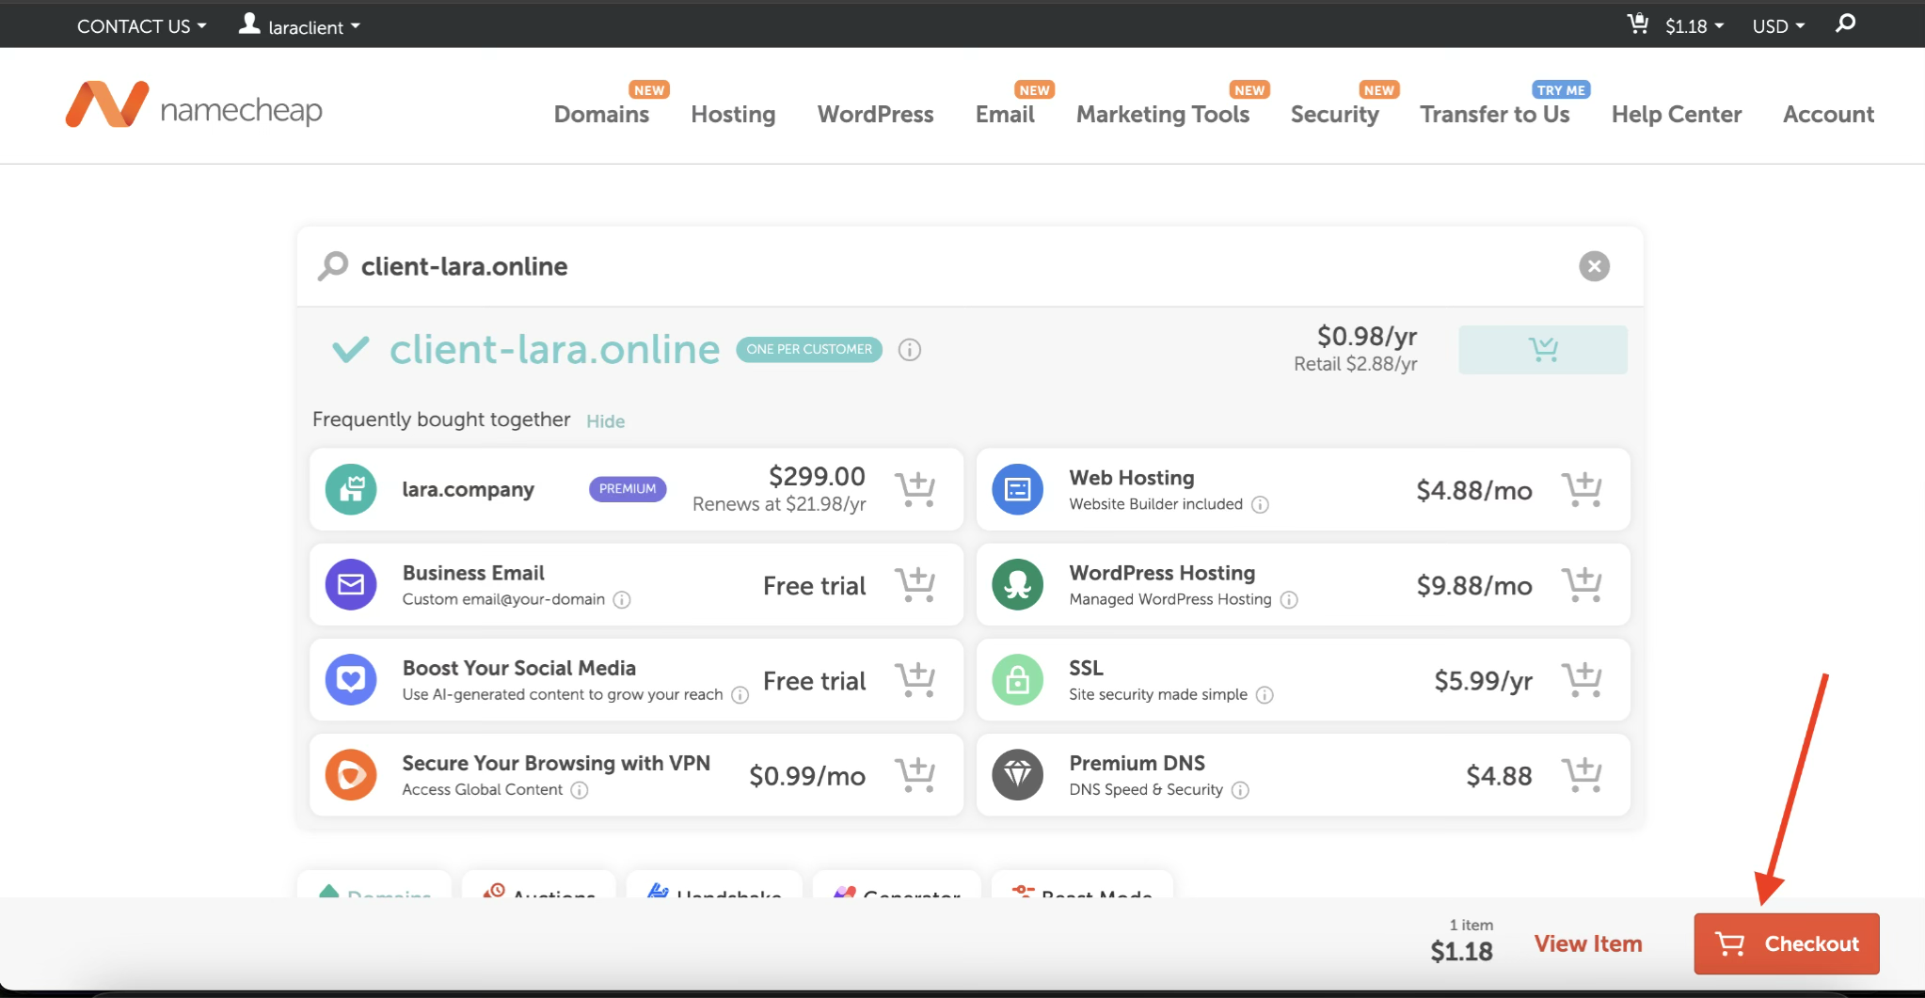Viewport: 1925px width, 998px height.
Task: Add Business Email free trial to cart
Action: pos(915,585)
